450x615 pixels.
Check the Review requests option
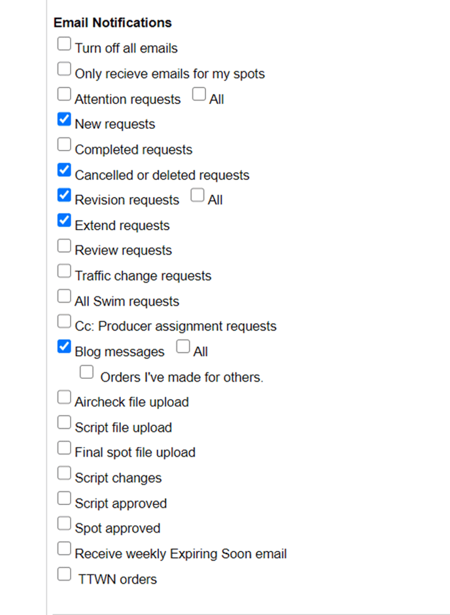pos(64,245)
